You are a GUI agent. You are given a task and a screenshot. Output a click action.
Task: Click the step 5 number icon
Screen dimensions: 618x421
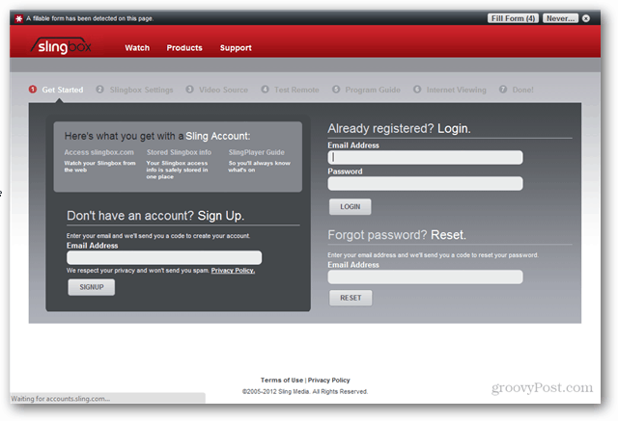pos(336,90)
